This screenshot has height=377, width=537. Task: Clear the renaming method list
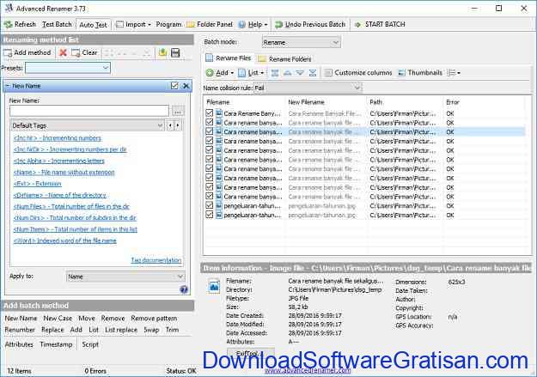(84, 52)
